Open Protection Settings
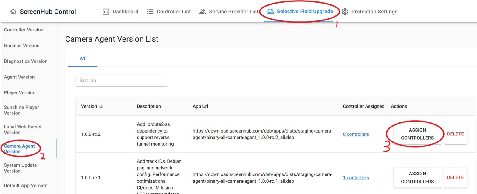 point(370,12)
